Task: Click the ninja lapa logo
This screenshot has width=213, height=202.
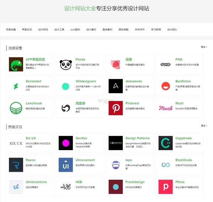Action: point(116,165)
